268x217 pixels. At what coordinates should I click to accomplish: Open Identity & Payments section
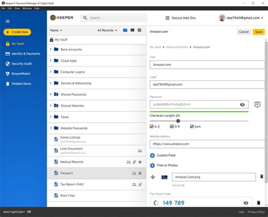coord(23,54)
